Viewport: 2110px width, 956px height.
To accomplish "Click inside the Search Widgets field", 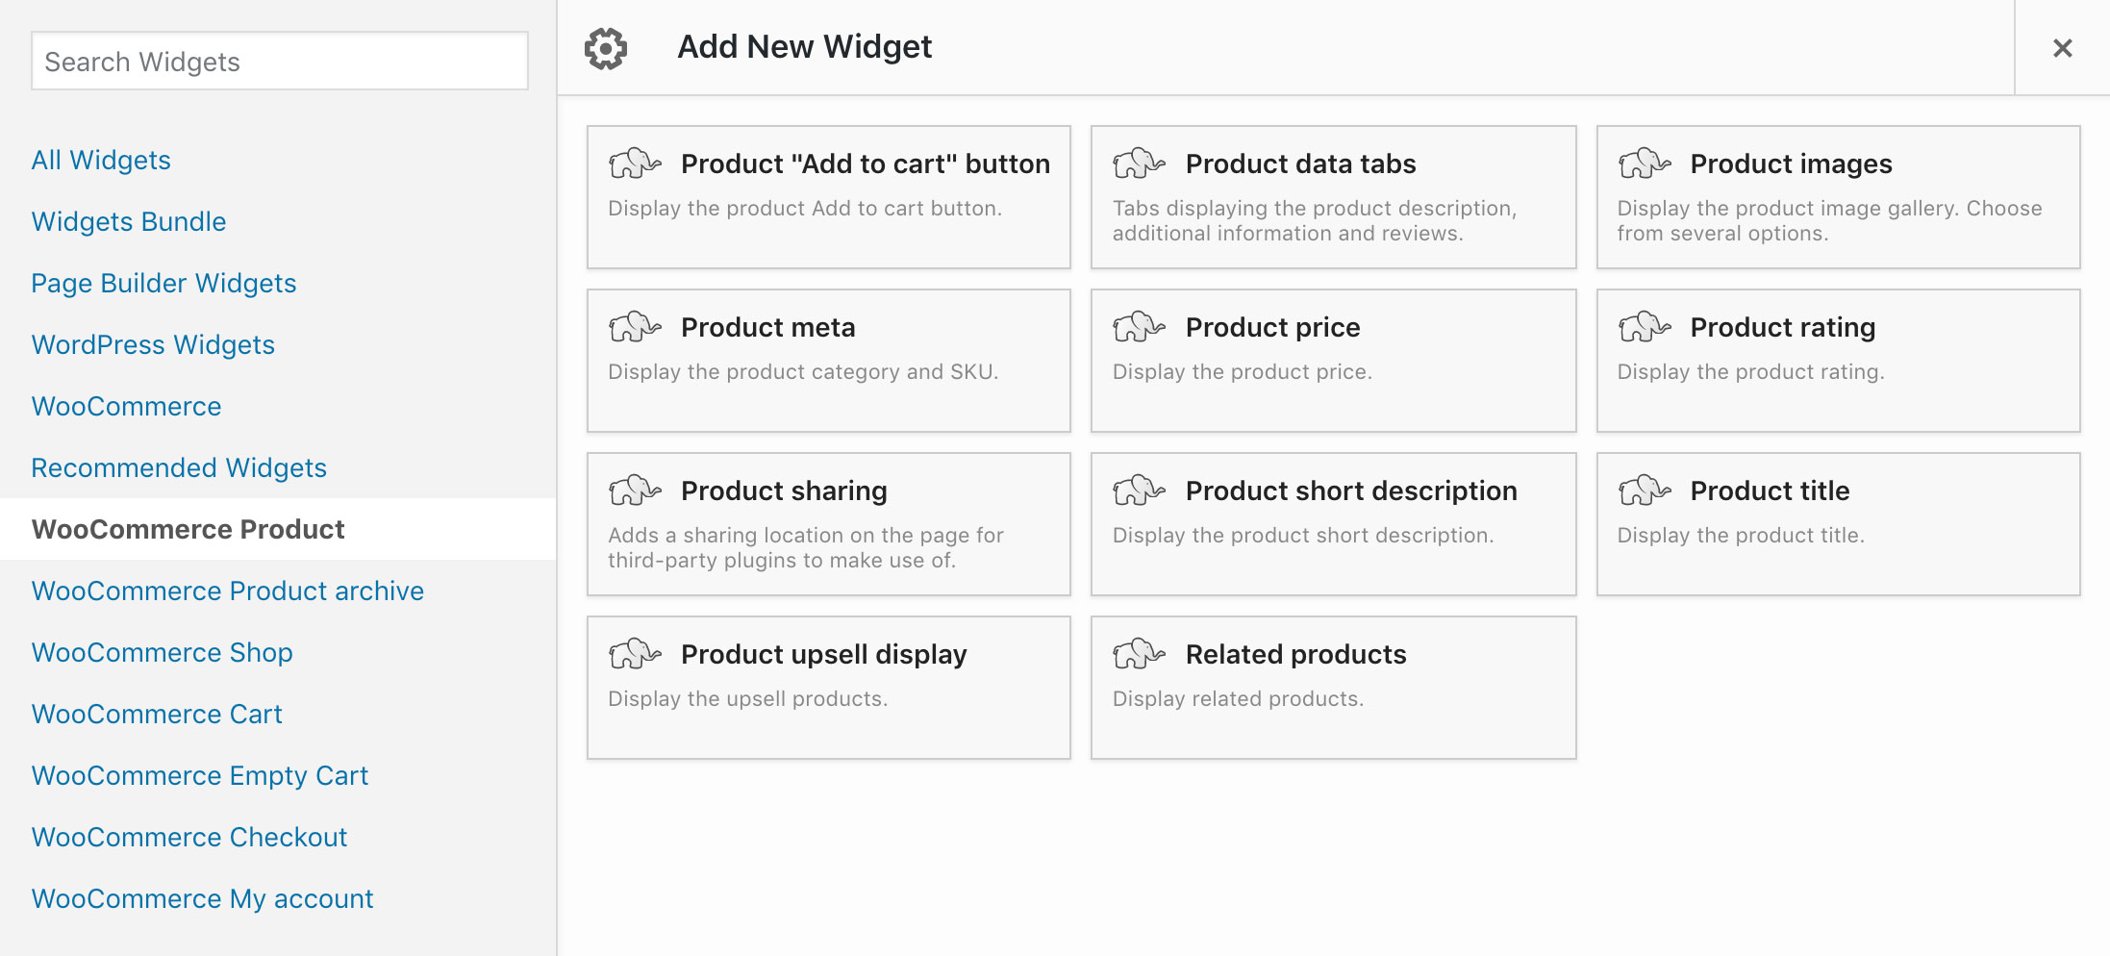I will (x=279, y=61).
